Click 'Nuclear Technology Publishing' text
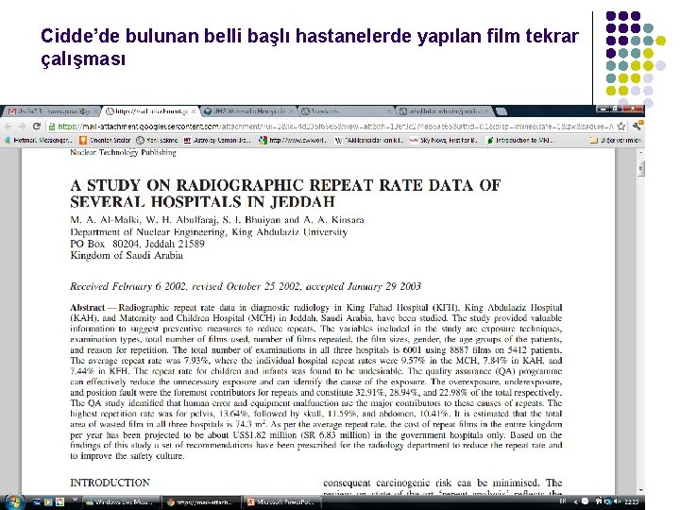 click(x=123, y=153)
